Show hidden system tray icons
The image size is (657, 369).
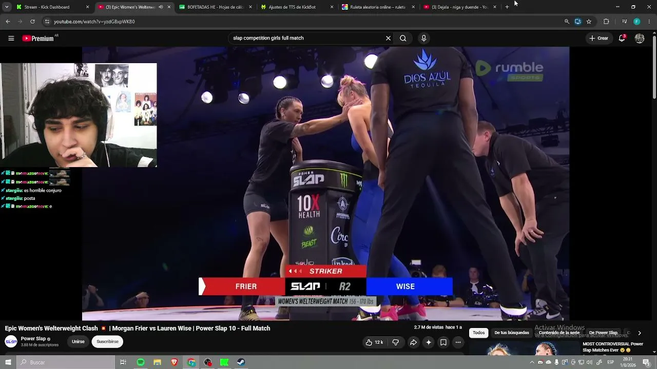(532, 362)
